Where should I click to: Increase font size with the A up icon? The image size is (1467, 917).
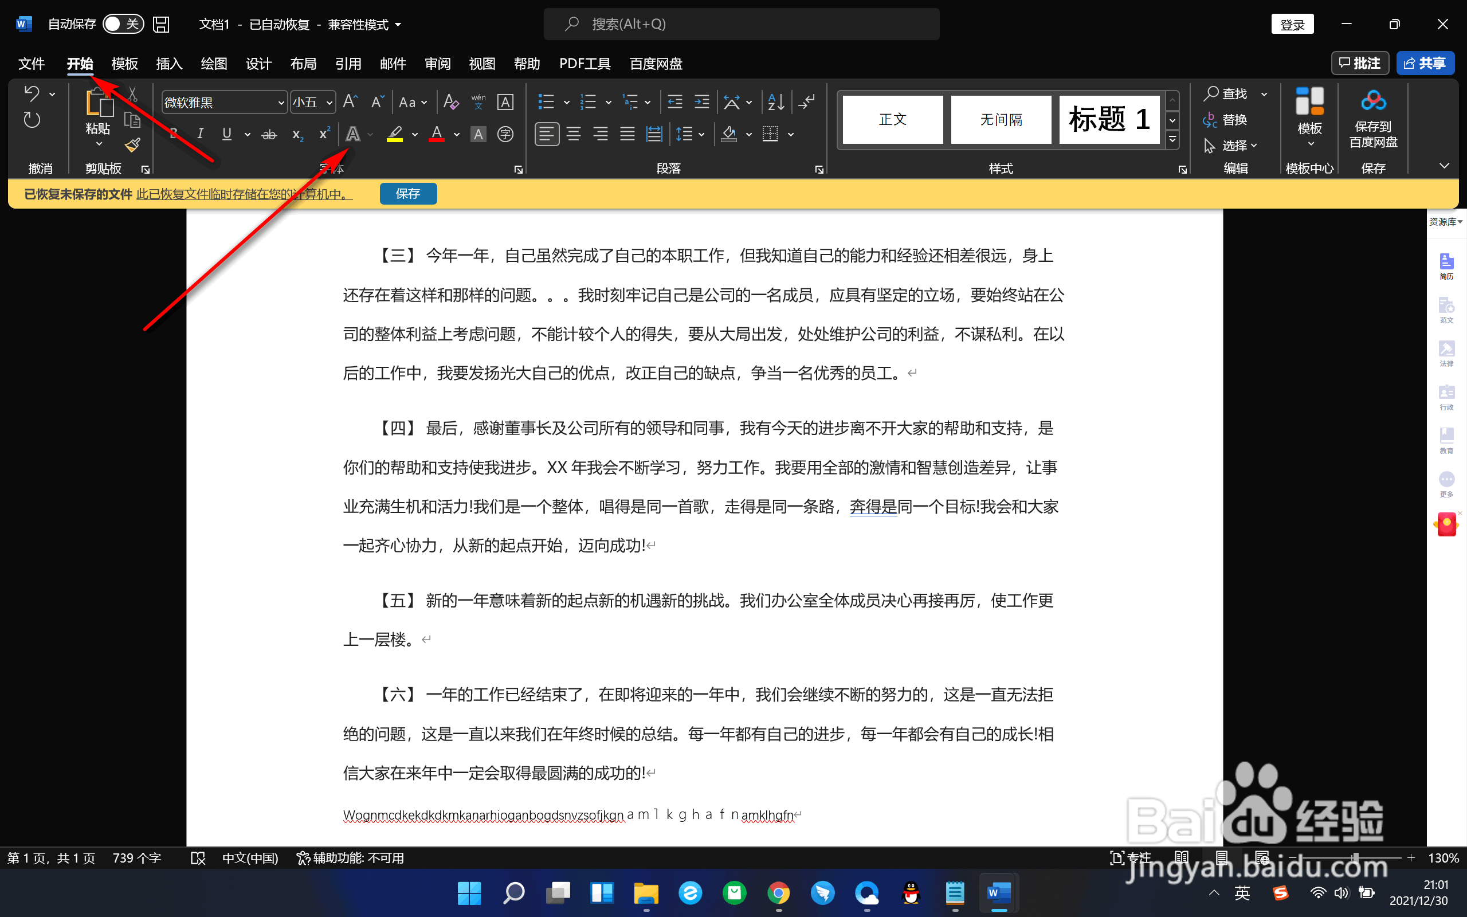tap(350, 102)
